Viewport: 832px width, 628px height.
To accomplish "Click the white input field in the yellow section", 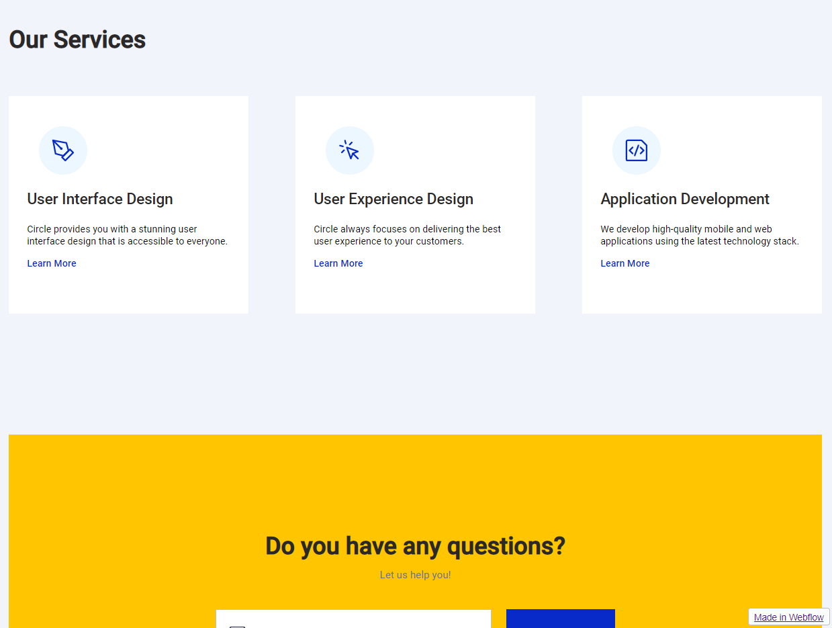I will tap(354, 619).
